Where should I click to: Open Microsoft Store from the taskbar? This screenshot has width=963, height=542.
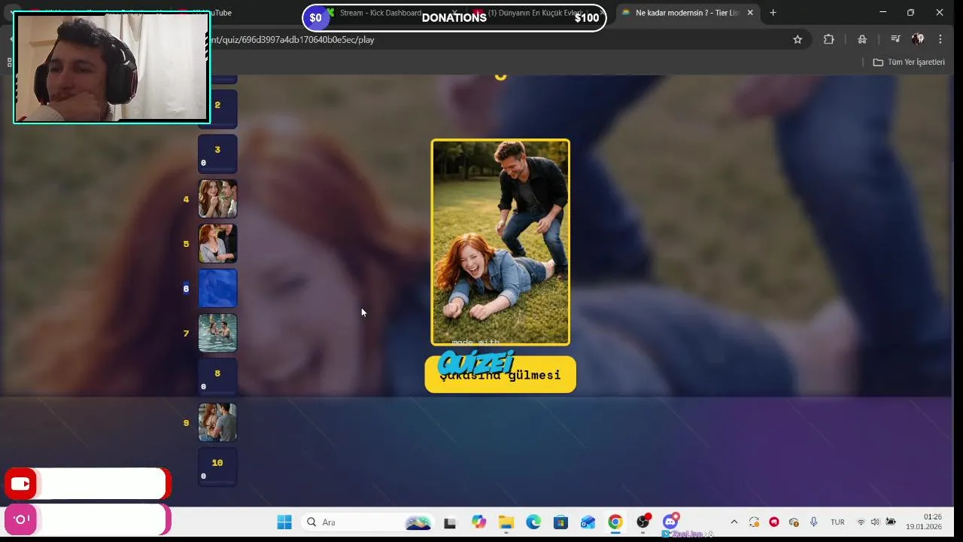[560, 522]
